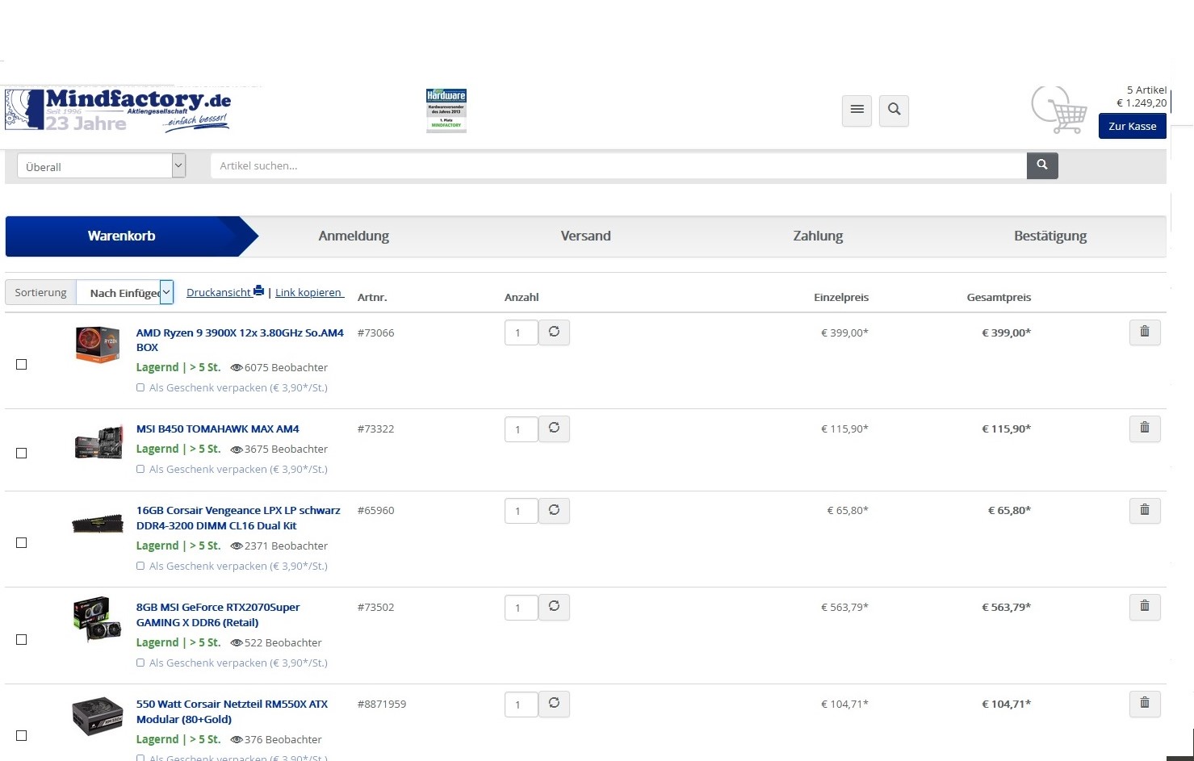Screen dimensions: 1194x761
Task: Open the Druckansicht print view link
Action: 225,292
